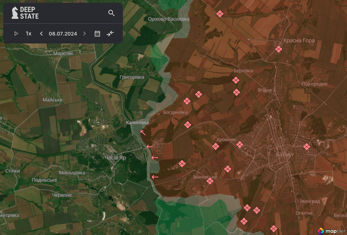Screen dimensions: 347x235
Task: Click the Deep State knight logo
Action: coord(15,13)
